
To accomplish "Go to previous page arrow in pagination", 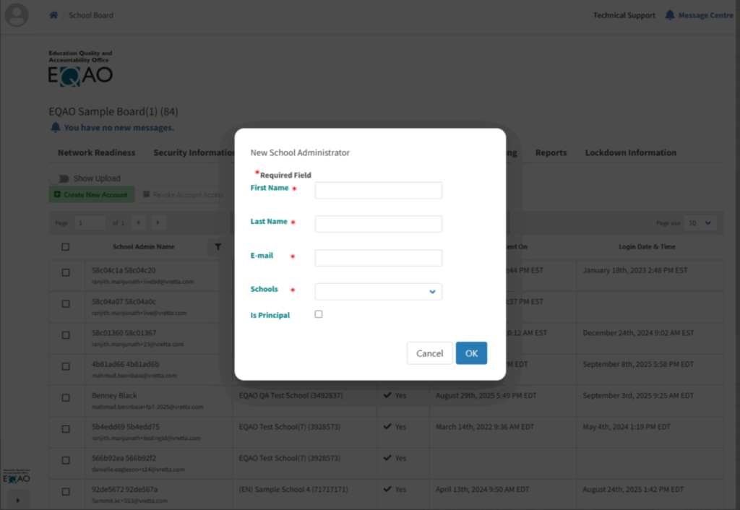I will point(138,223).
